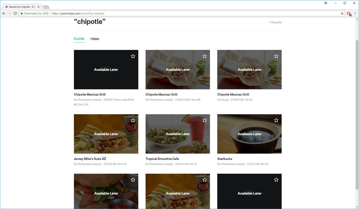Click 'No Postmates nearby · 10445 NE 4th St' text
The width and height of the screenshot is (359, 209).
point(171,164)
